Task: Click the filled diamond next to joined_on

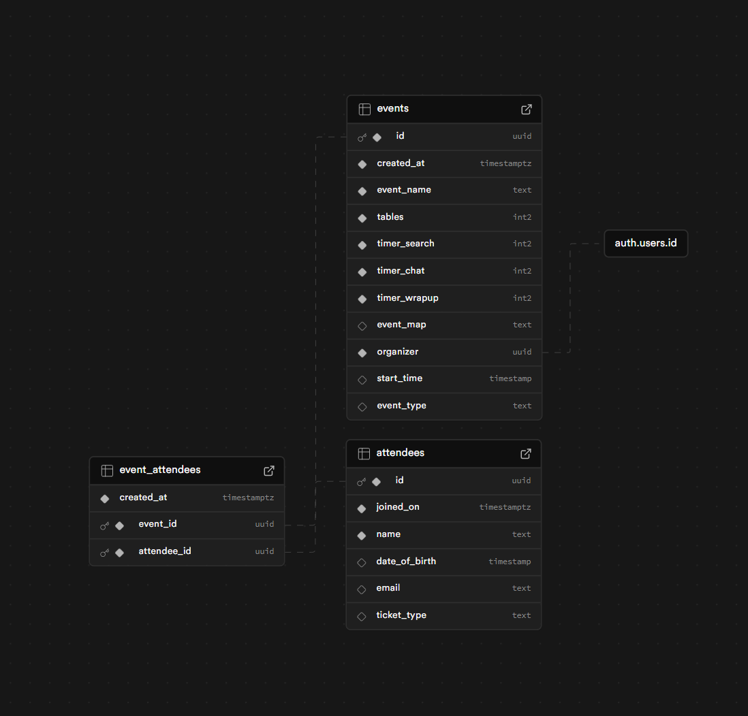Action: pyautogui.click(x=362, y=508)
